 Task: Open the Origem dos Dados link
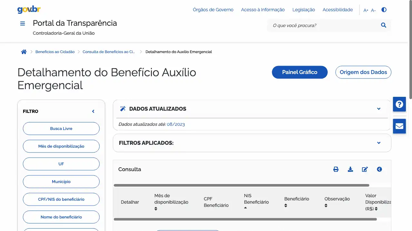coord(363,72)
